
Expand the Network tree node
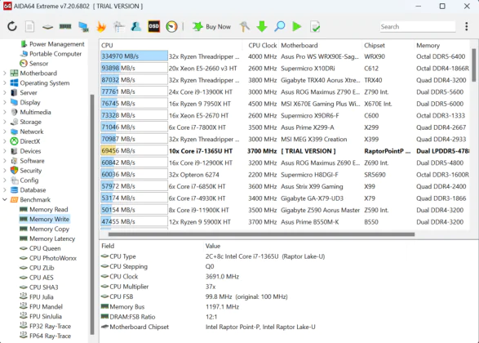(x=5, y=131)
